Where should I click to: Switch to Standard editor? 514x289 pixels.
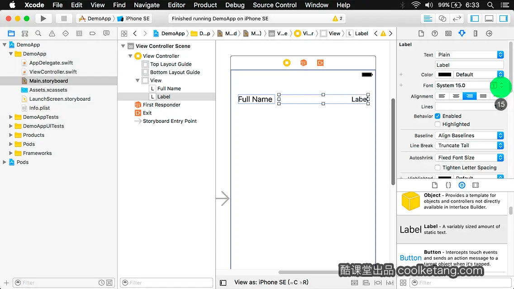[x=428, y=19]
